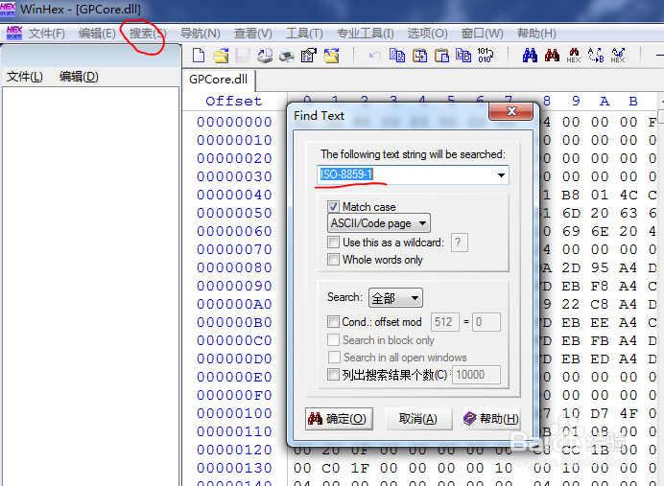
Task: Open the Properties toolbar icon
Action: click(x=309, y=56)
